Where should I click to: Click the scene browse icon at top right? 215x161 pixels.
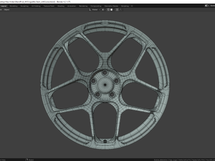(207, 6)
